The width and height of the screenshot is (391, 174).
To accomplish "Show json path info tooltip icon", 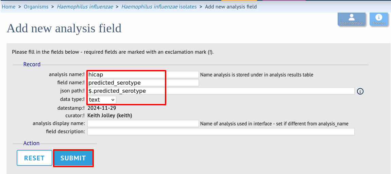I will coord(360,91).
